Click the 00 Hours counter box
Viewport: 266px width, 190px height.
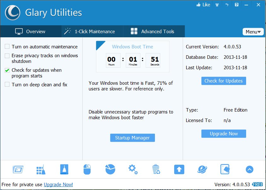pos(113,60)
